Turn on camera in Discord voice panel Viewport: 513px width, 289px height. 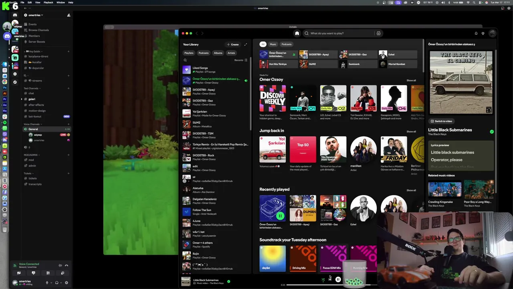click(19, 273)
